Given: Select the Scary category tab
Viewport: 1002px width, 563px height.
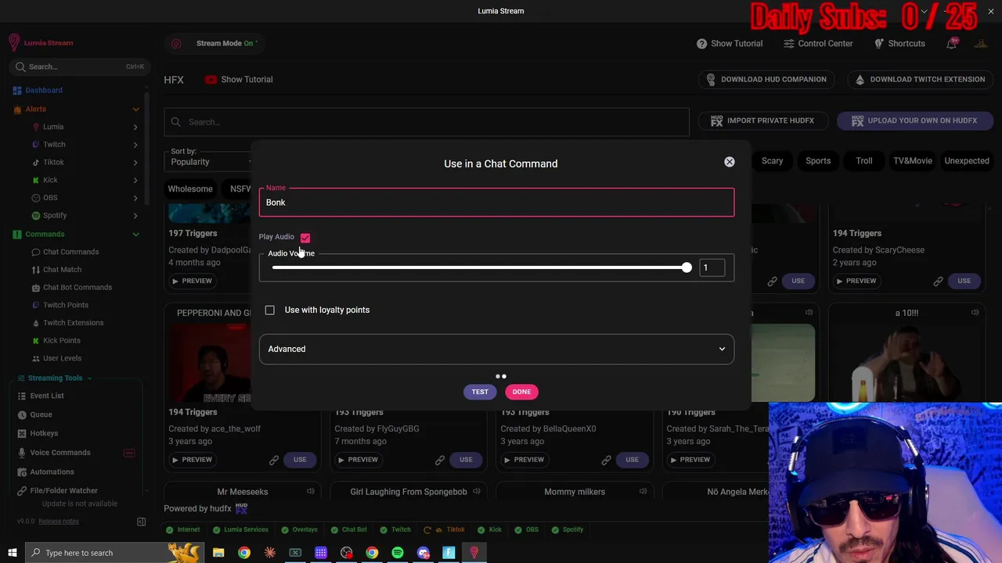Looking at the screenshot, I should (772, 161).
